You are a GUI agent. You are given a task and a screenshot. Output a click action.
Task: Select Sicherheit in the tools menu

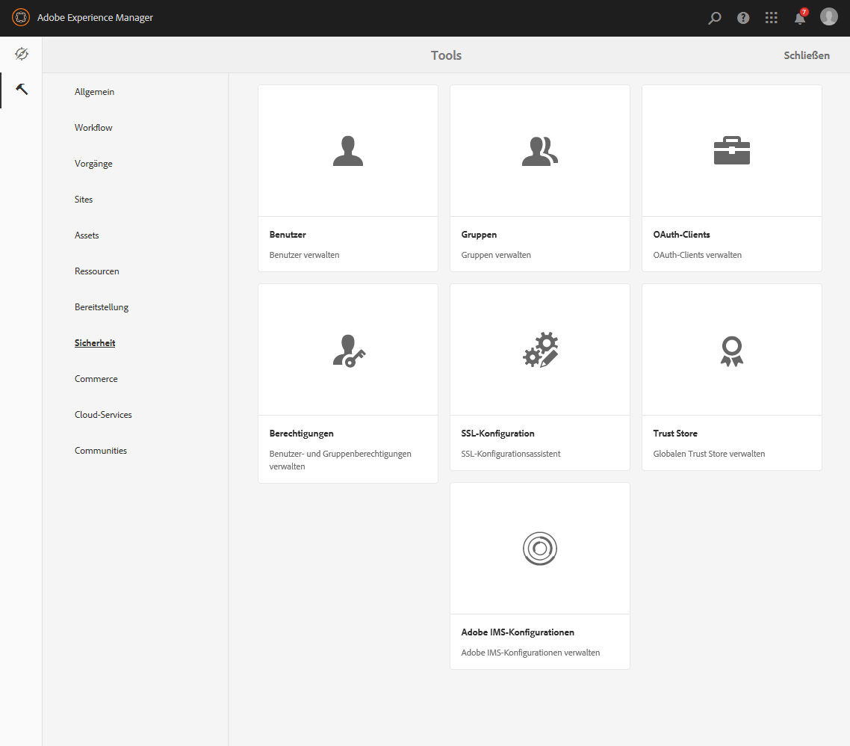(x=95, y=343)
